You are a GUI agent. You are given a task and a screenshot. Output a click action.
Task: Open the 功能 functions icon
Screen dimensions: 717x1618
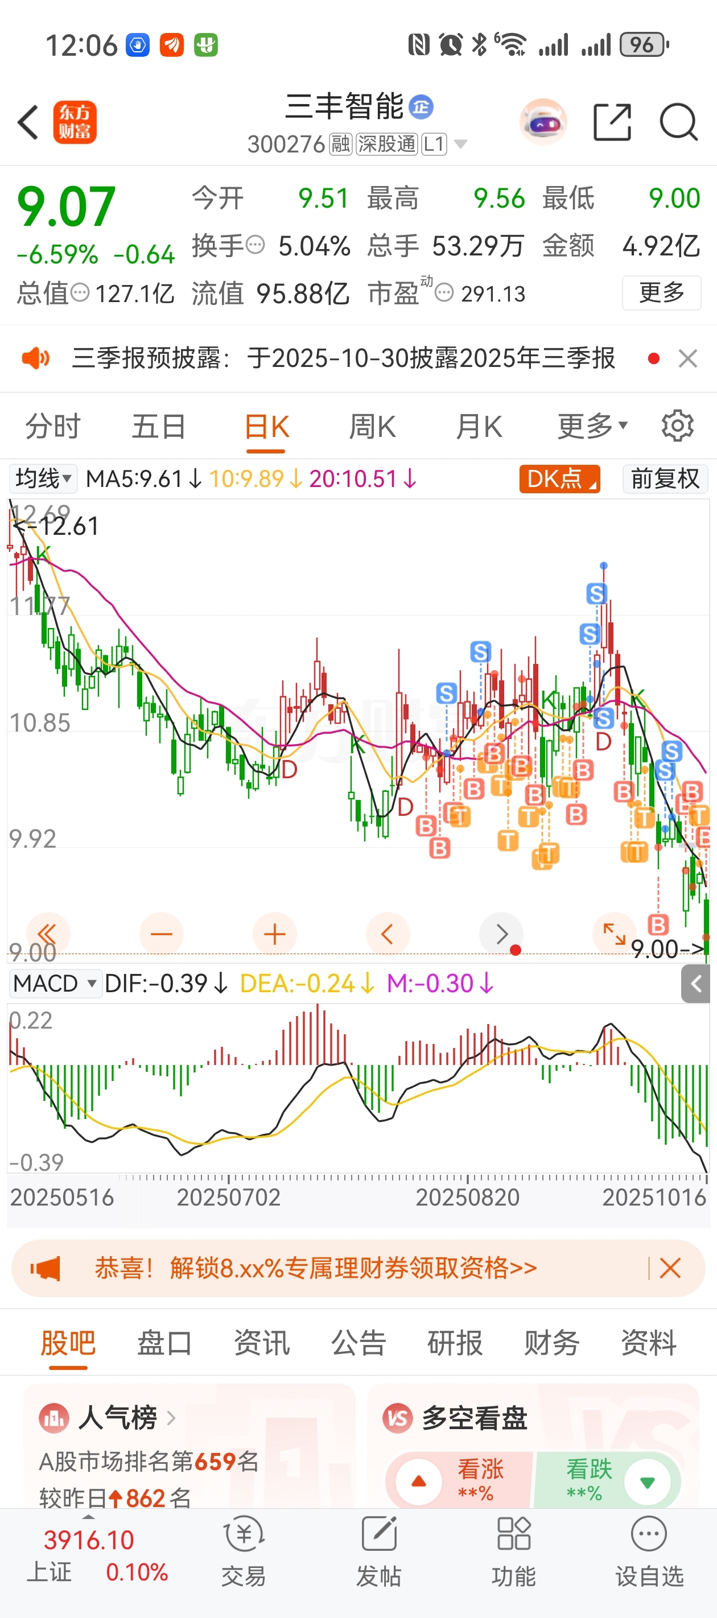pyautogui.click(x=513, y=1550)
